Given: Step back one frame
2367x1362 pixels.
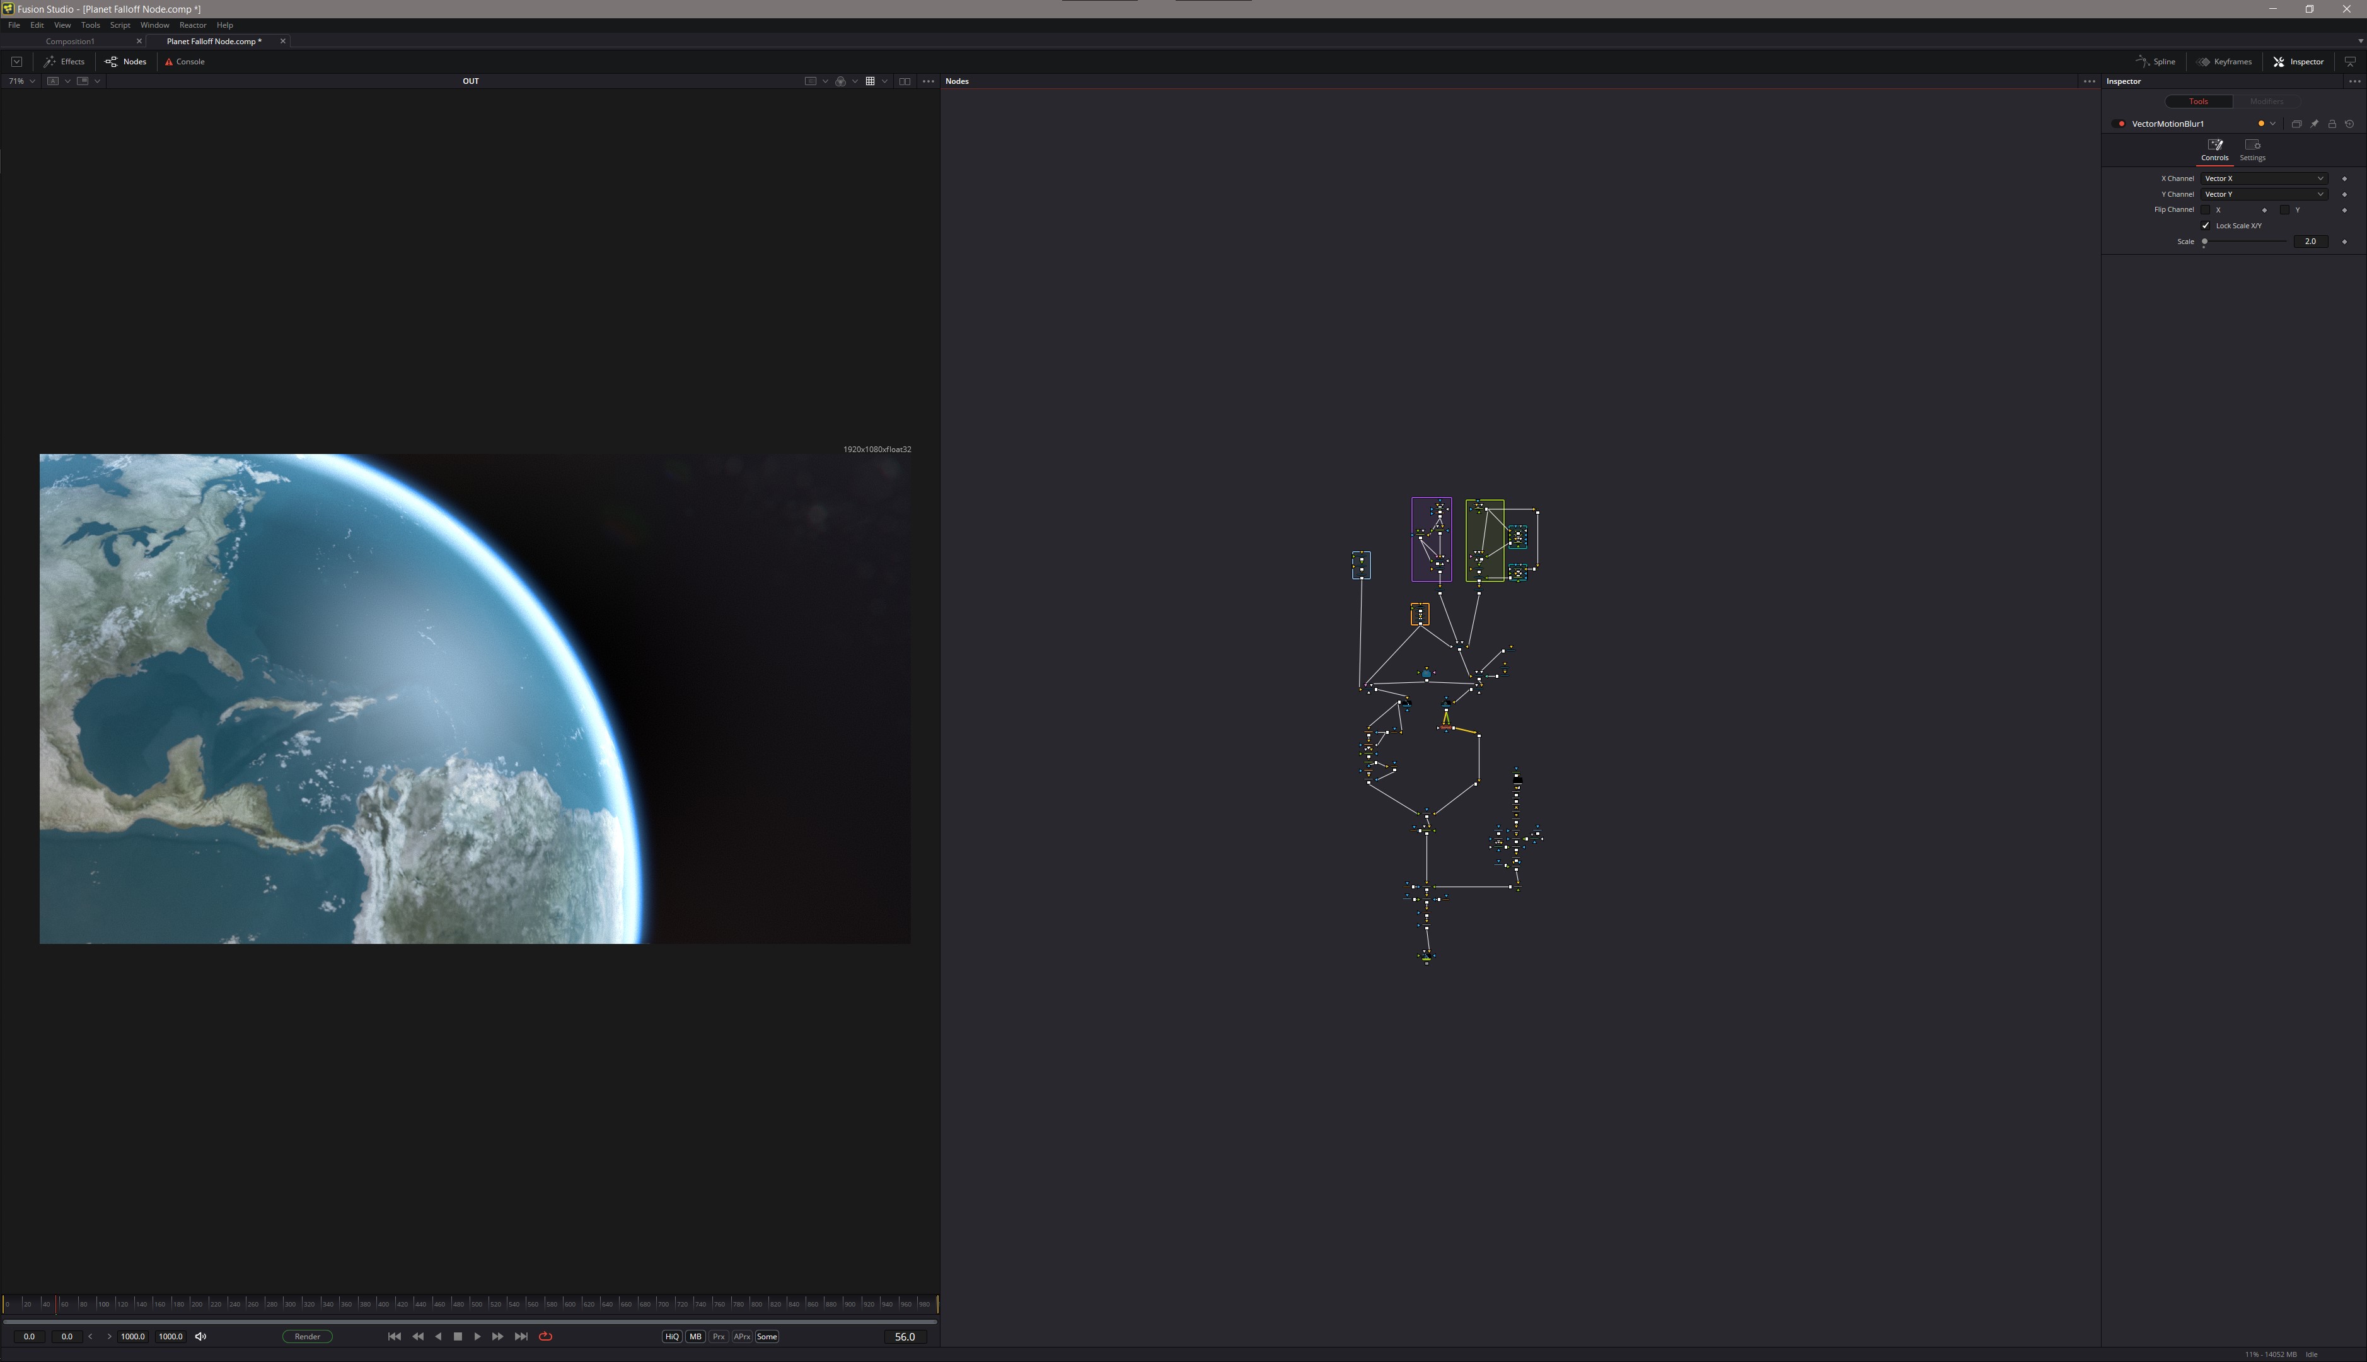Looking at the screenshot, I should pos(418,1337).
